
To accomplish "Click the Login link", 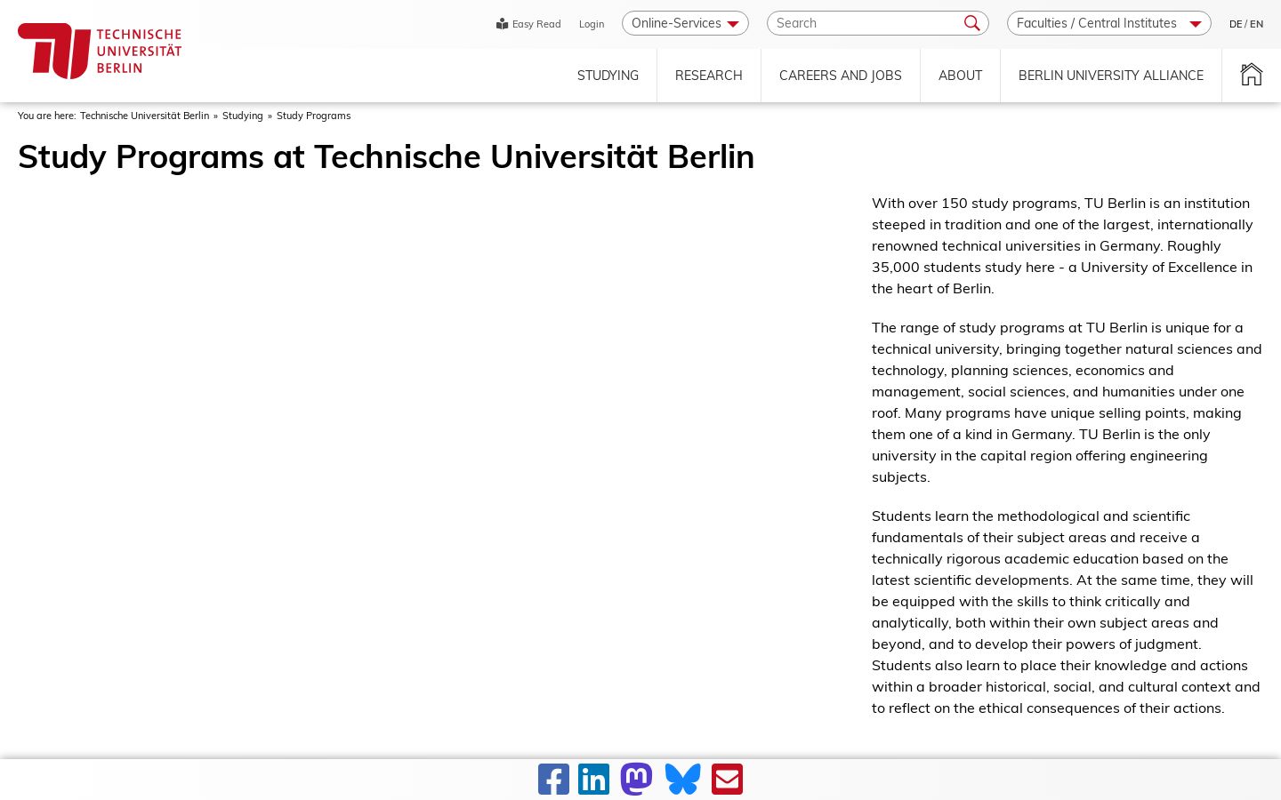I will click(x=592, y=24).
